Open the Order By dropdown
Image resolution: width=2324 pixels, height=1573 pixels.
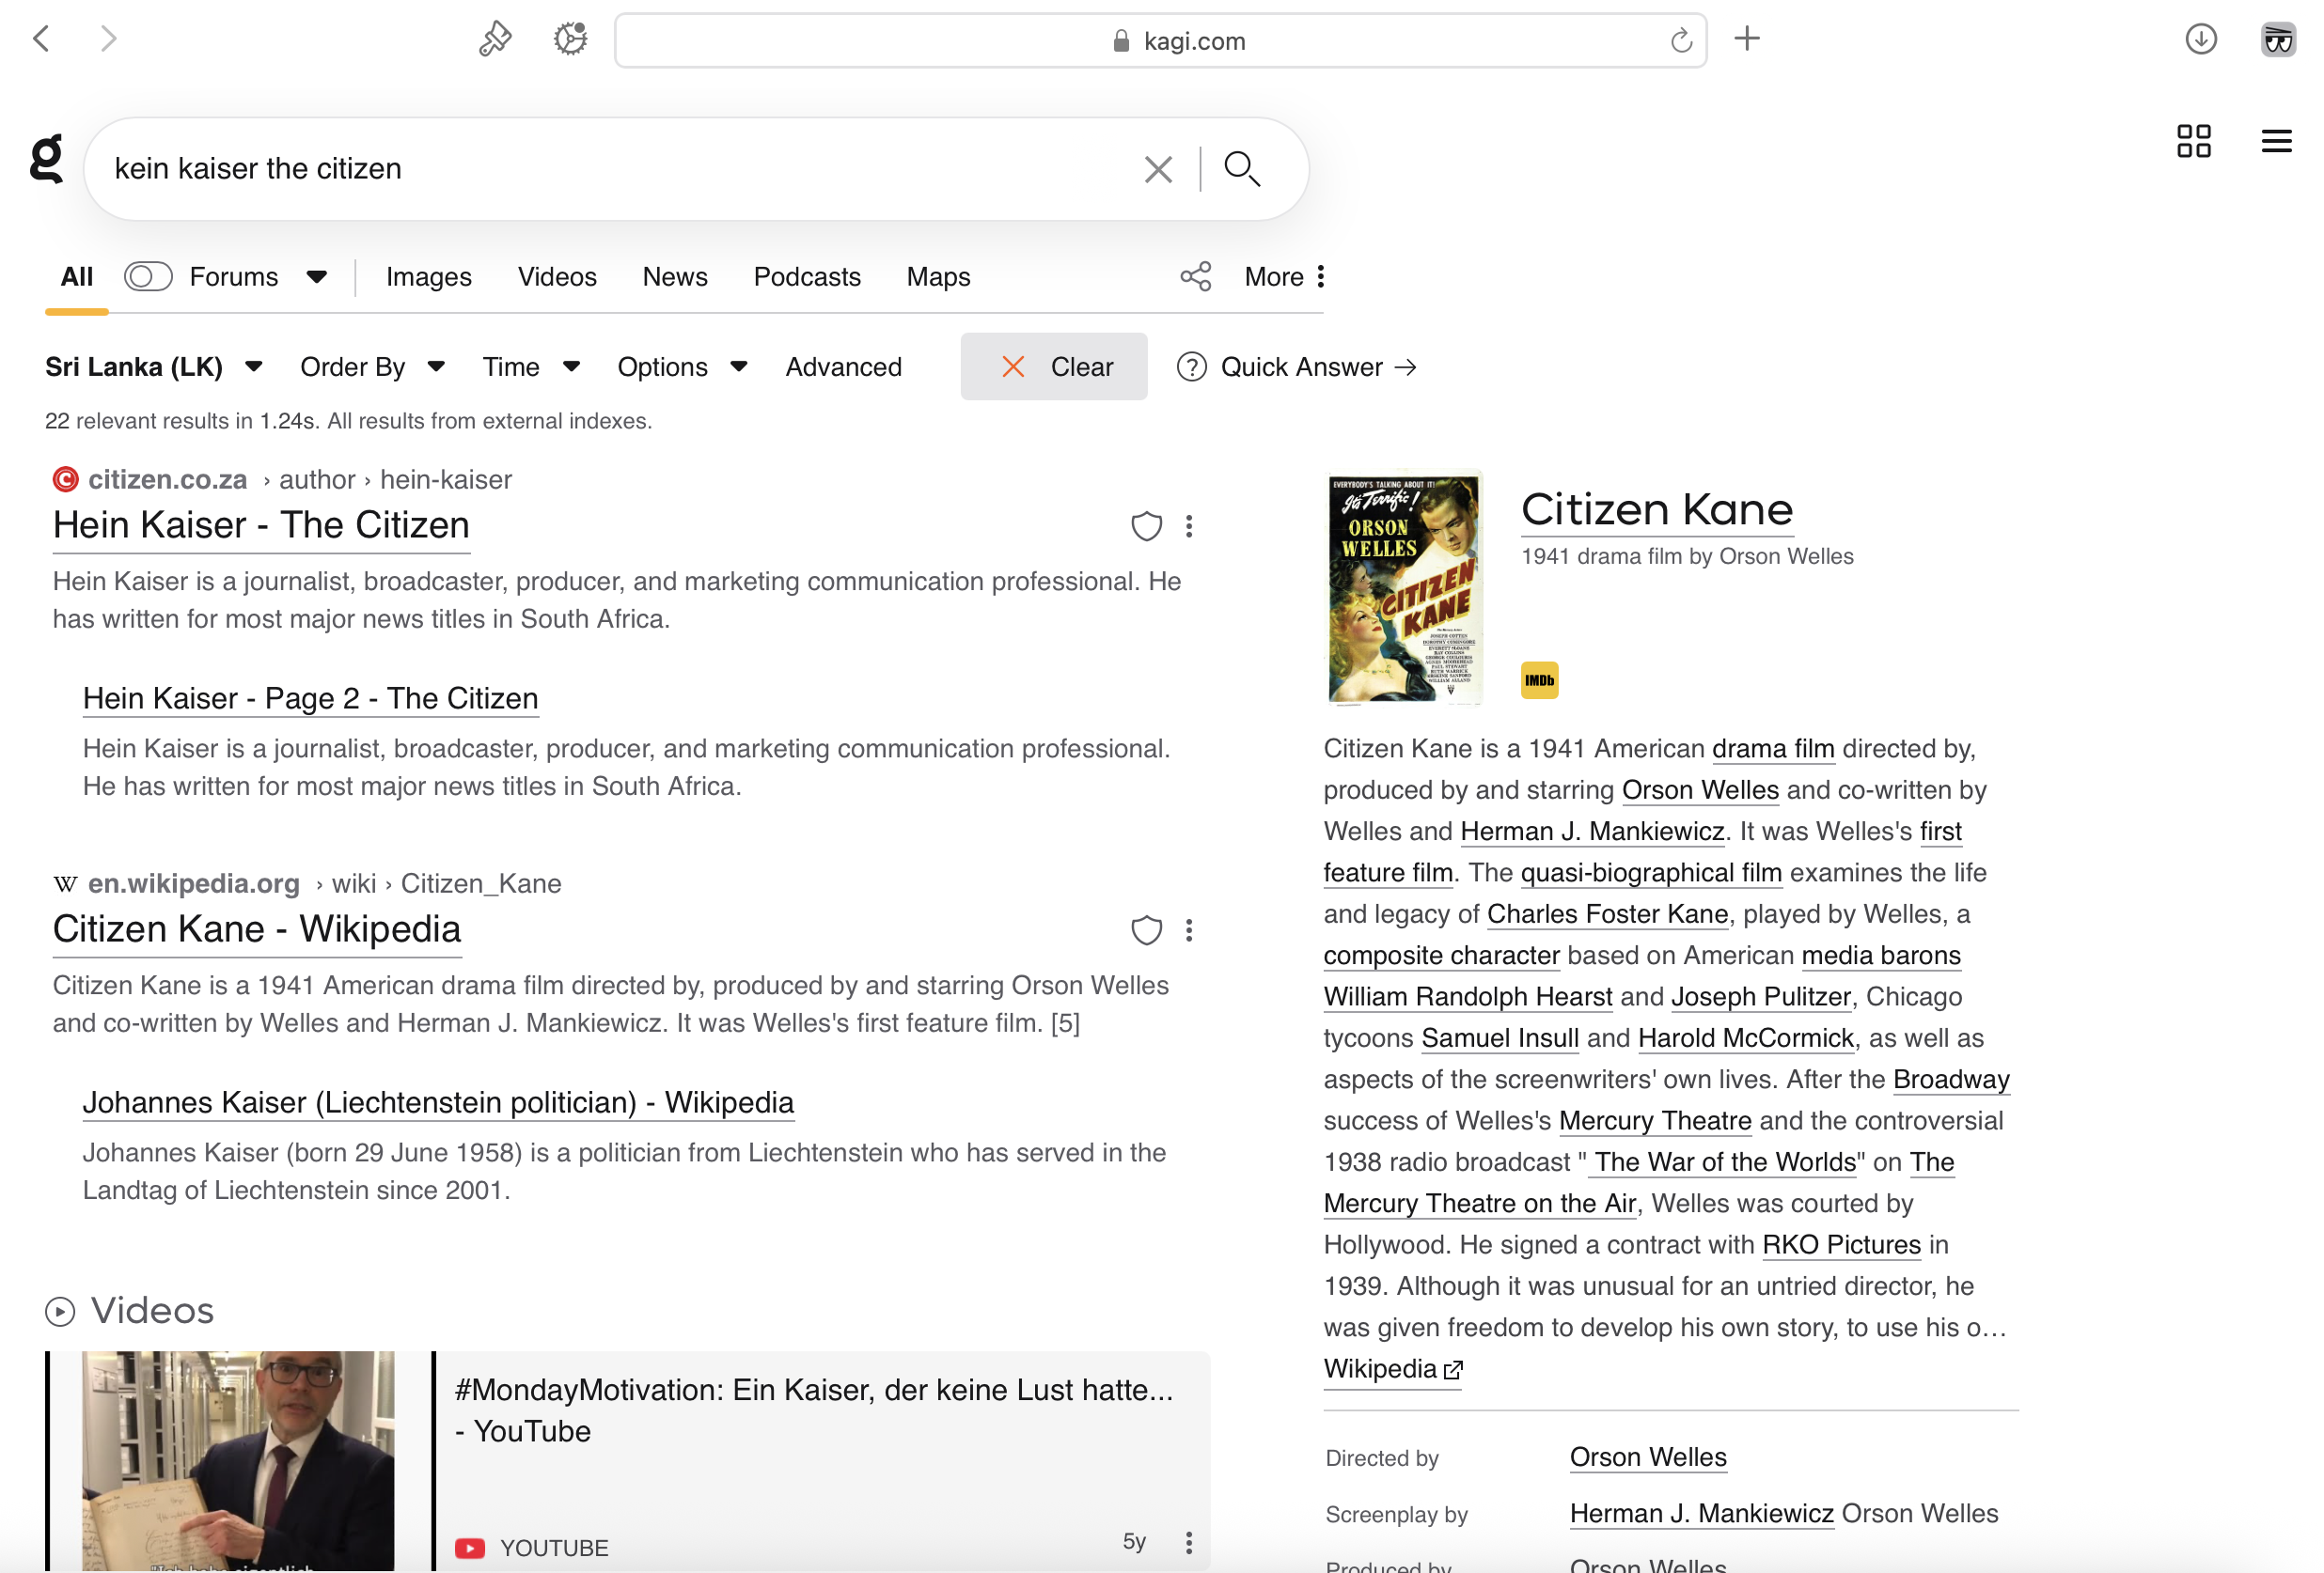[372, 366]
